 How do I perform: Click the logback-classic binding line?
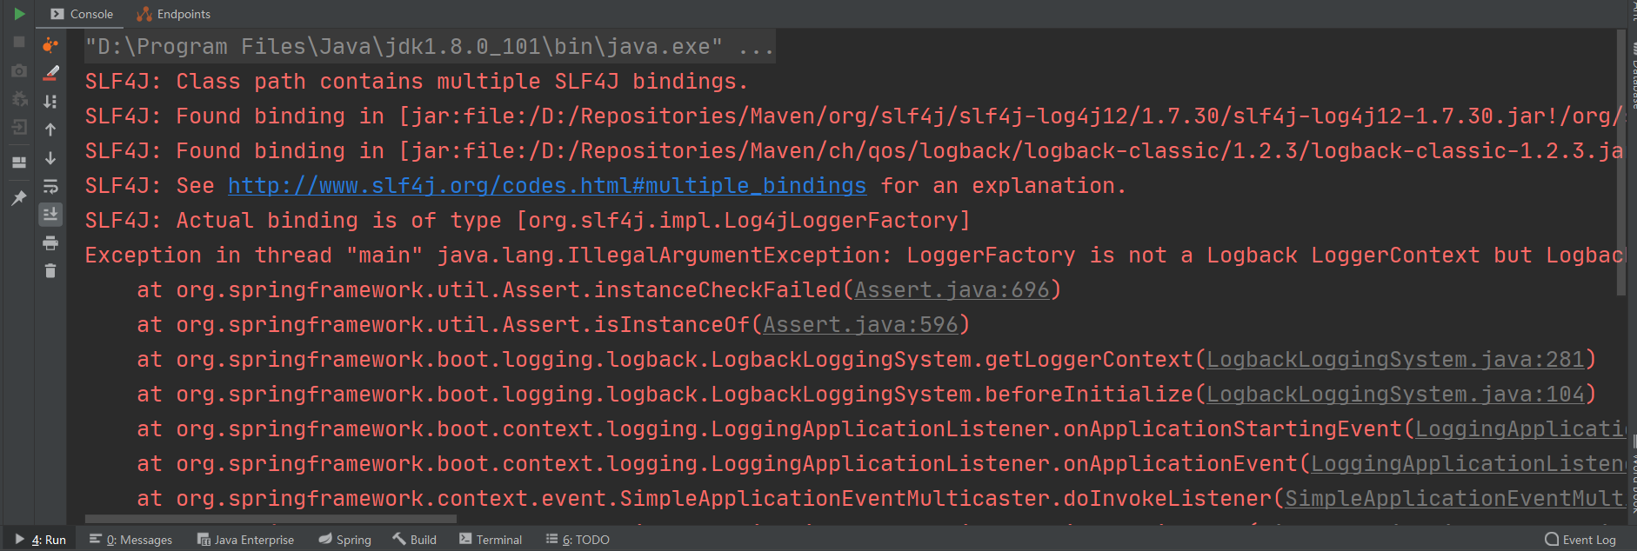pos(854,151)
